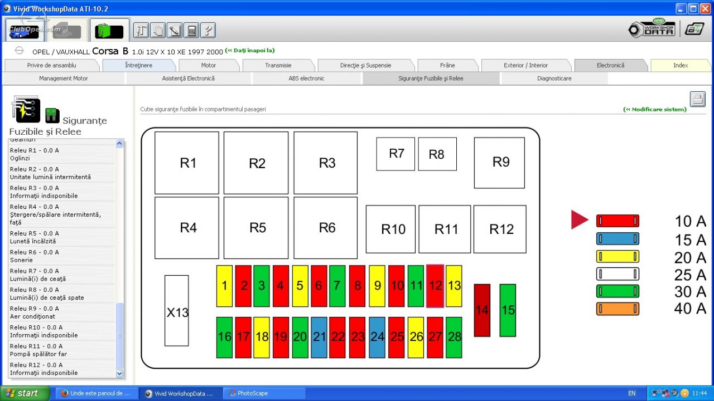Select blue fuse 21 in diagram
This screenshot has height=401, width=714.
pos(319,338)
